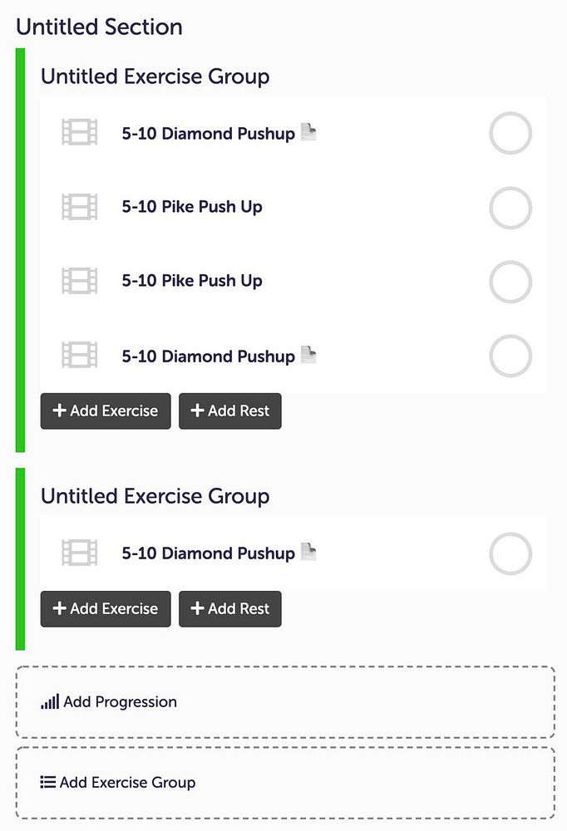The width and height of the screenshot is (567, 831).
Task: Add a rest to the second exercise group
Action: coord(230,609)
